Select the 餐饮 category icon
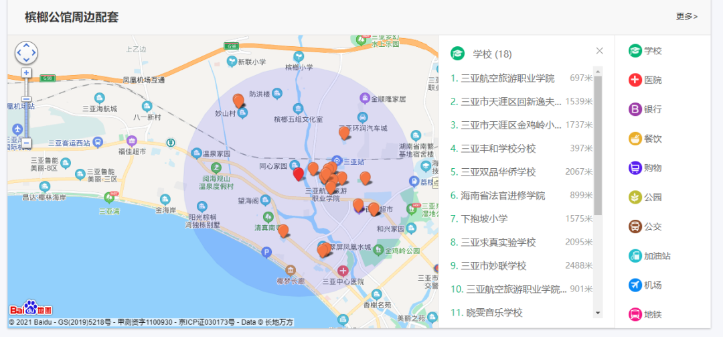Image resolution: width=723 pixels, height=337 pixels. point(635,139)
